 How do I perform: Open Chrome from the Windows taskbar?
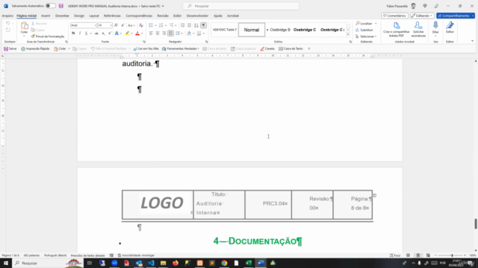(224, 263)
